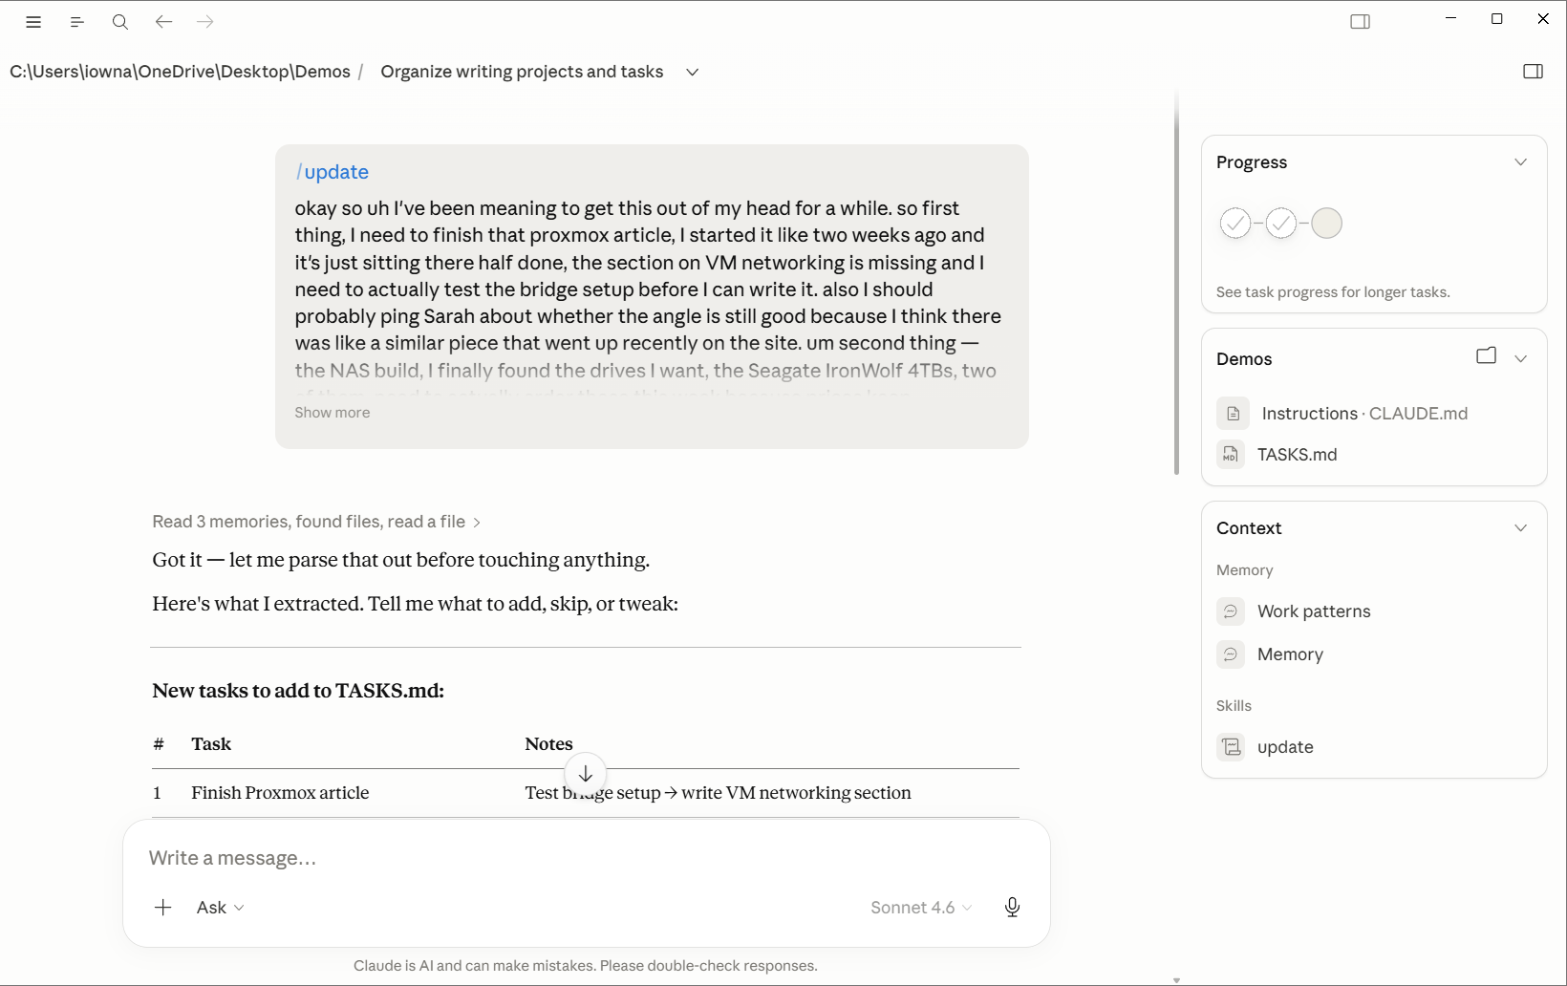Screen dimensions: 1567x986
Task: Click the New tasks to add heading
Action: 298,691
